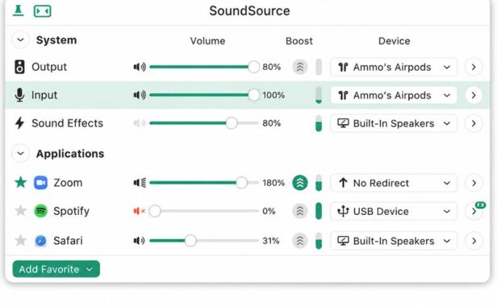The height and width of the screenshot is (306, 497).
Task: Click the Boost column header
Action: [299, 41]
